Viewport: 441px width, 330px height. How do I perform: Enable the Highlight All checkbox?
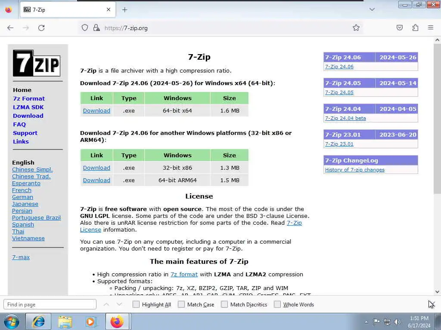tap(136, 305)
